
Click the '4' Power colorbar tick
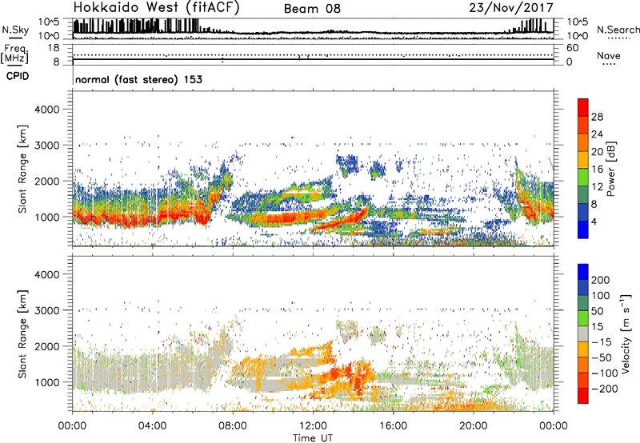594,221
